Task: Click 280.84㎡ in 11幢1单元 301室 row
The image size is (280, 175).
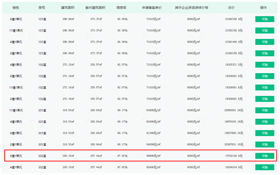Action: [x=96, y=110]
